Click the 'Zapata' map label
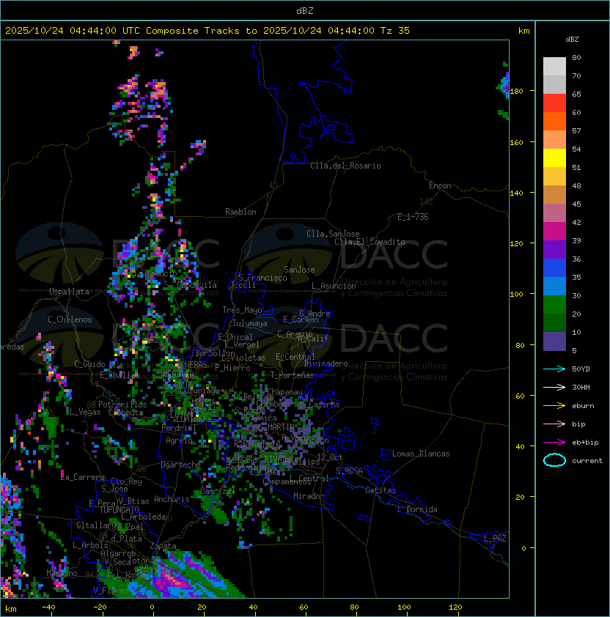The height and width of the screenshot is (617, 610). coord(163,546)
